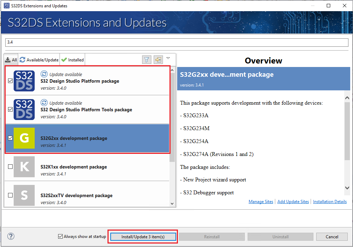Click the update-available icon of Platform package
This screenshot has height=247, width=353.
tap(44, 74)
